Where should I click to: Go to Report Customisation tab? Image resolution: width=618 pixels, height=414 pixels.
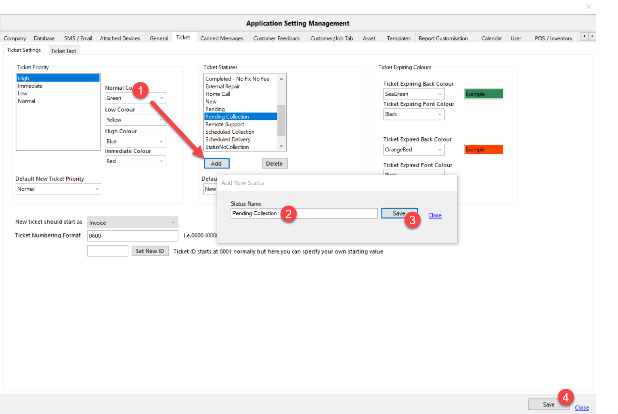coord(443,38)
